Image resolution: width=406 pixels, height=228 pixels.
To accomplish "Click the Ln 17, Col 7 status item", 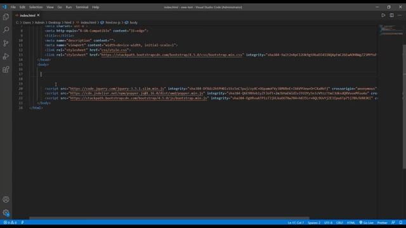I will (296, 222).
